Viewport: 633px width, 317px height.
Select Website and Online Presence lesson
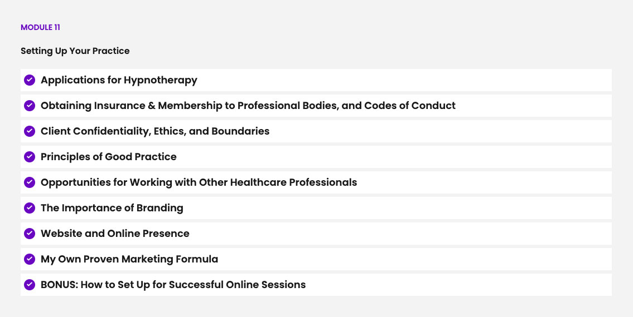(x=115, y=234)
